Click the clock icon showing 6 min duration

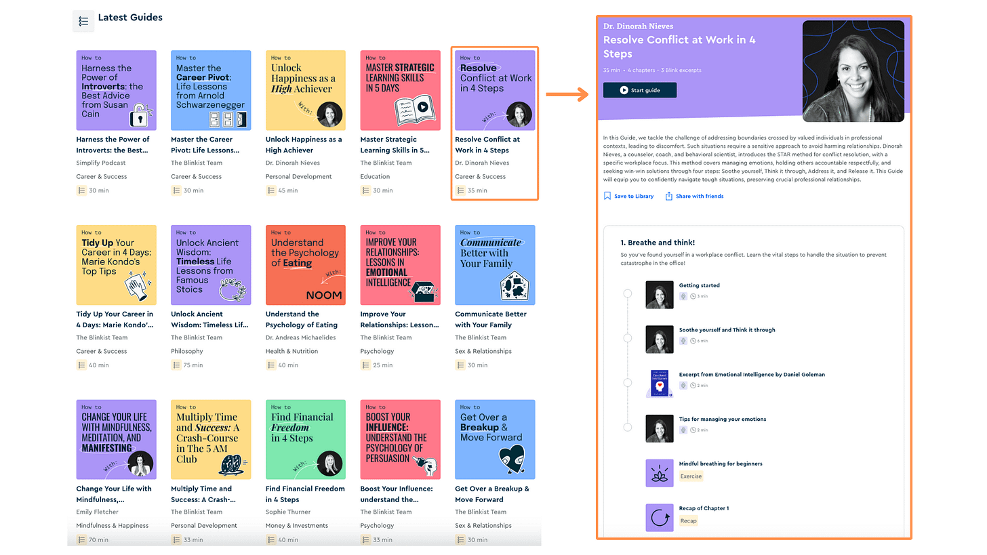[x=693, y=340]
